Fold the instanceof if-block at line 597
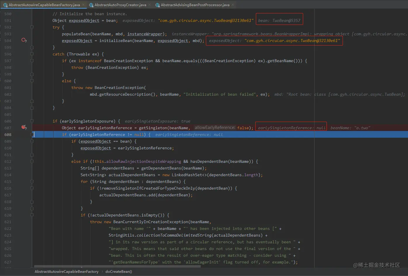 pyautogui.click(x=32, y=61)
